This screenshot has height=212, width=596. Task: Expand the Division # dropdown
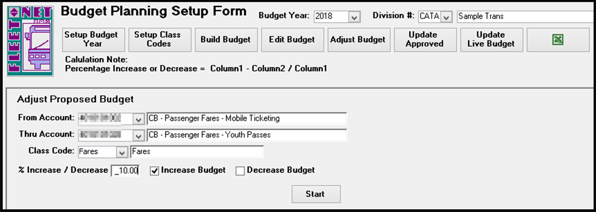(x=447, y=17)
